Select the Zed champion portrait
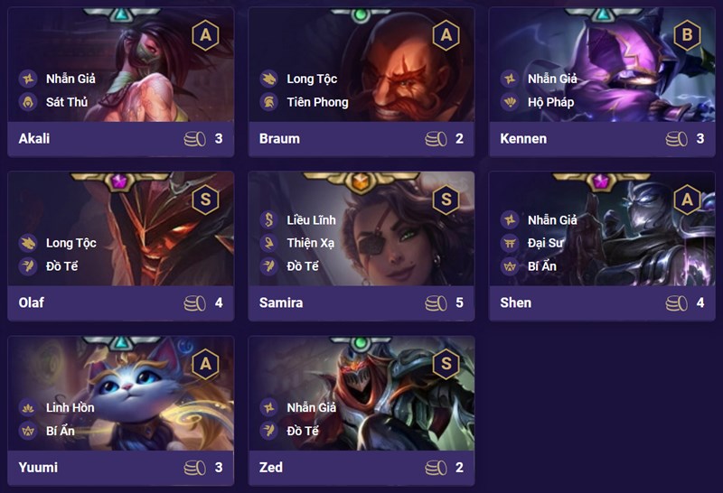Image resolution: width=723 pixels, height=493 pixels. pos(361,394)
